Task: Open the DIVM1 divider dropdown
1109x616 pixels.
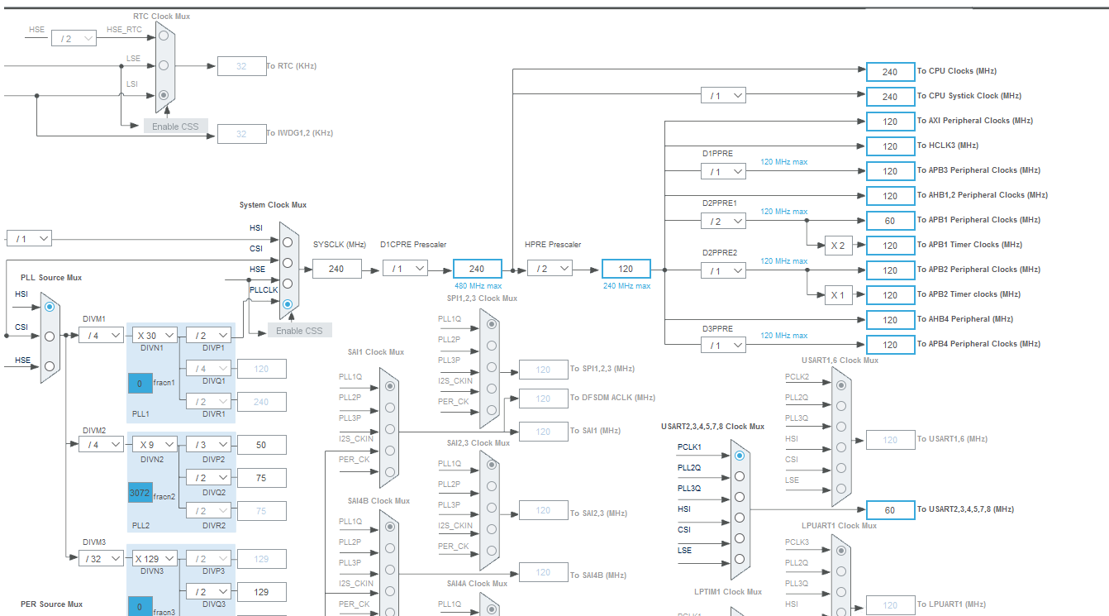Action: tap(100, 334)
